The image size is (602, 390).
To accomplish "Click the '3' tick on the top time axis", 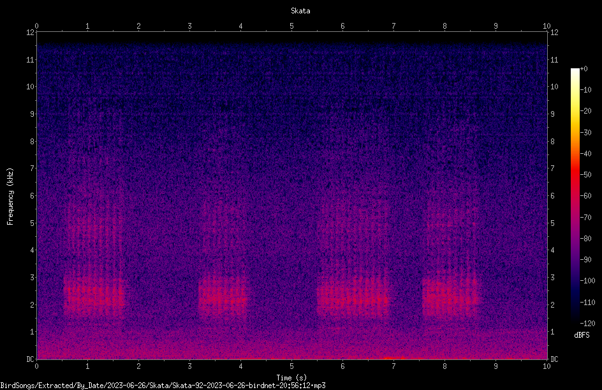I will click(189, 26).
